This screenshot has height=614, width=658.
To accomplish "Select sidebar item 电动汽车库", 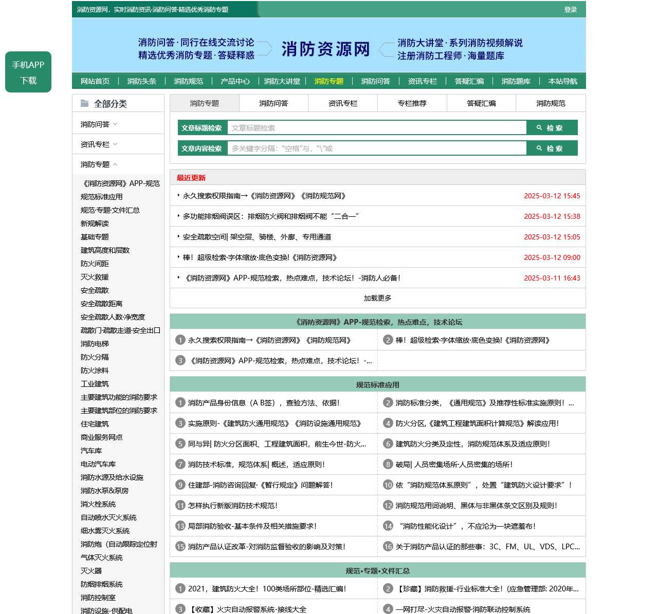I will pyautogui.click(x=98, y=464).
